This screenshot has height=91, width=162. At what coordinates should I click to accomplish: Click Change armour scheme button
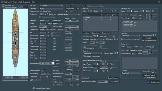click(57, 64)
